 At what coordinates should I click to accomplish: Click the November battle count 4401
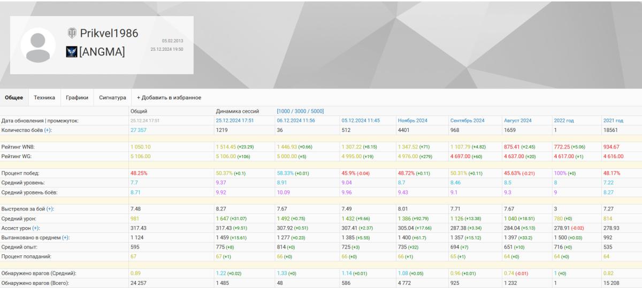click(403, 130)
